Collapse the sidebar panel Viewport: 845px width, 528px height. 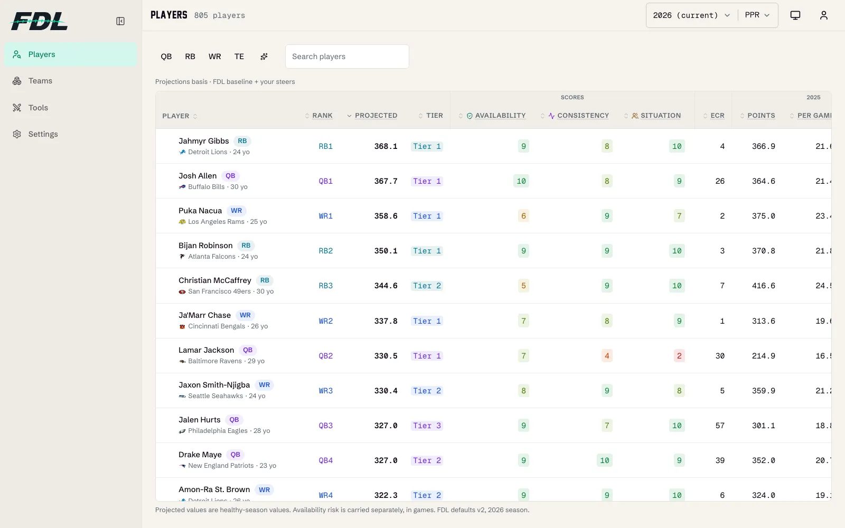pyautogui.click(x=120, y=21)
